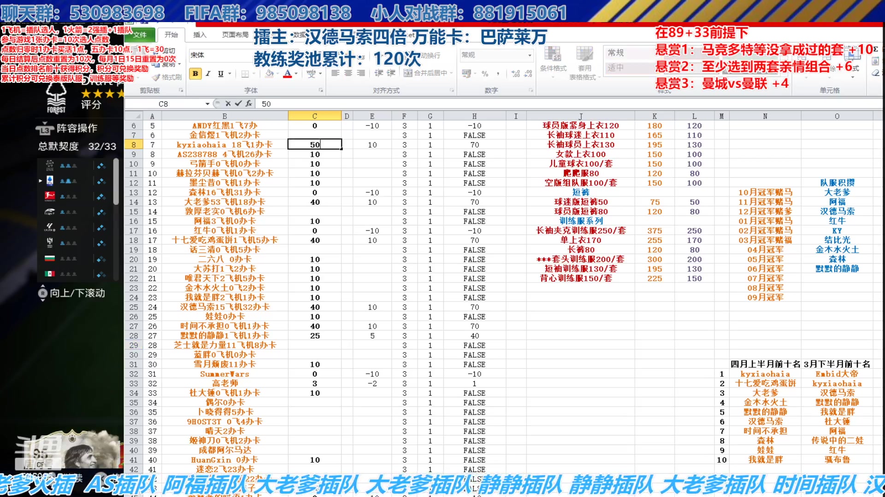Cancel the formula bar entry (X)
The height and width of the screenshot is (497, 885).
(228, 104)
